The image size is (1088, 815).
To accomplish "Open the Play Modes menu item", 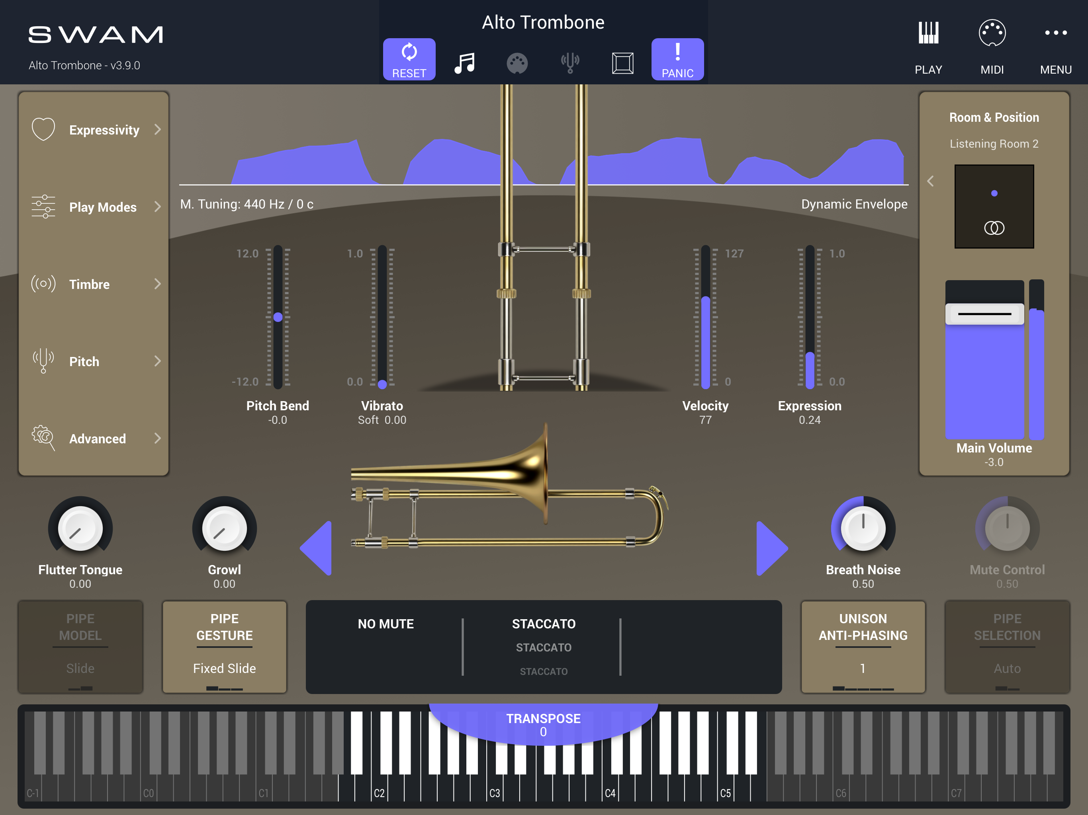I will coord(94,207).
